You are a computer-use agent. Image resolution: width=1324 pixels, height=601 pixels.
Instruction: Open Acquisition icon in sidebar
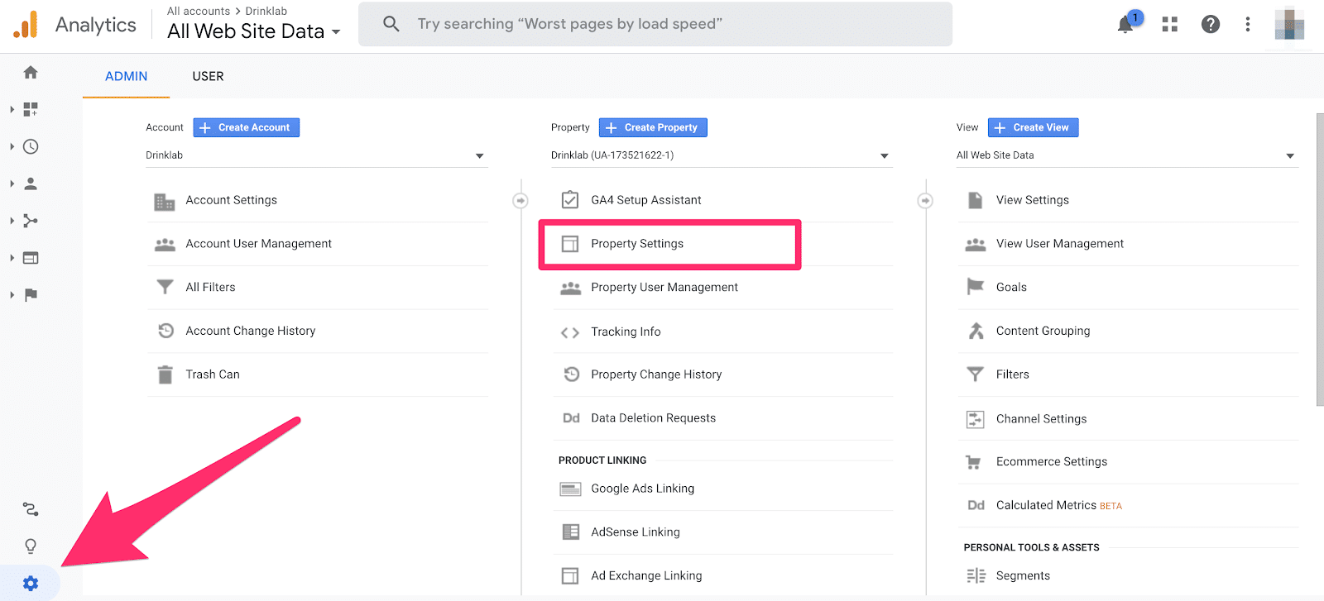pos(31,221)
